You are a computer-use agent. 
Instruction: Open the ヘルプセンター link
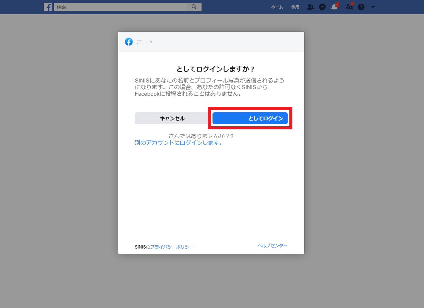point(272,246)
